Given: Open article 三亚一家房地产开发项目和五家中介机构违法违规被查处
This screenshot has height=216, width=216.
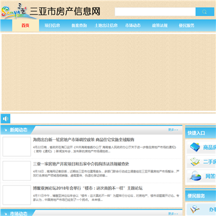Looking at the screenshot, I should 81,164.
